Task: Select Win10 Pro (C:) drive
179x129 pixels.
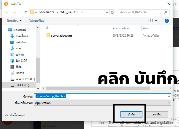Action: pyautogui.click(x=23, y=79)
